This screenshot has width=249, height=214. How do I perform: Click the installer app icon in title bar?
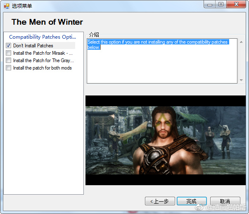7,6
